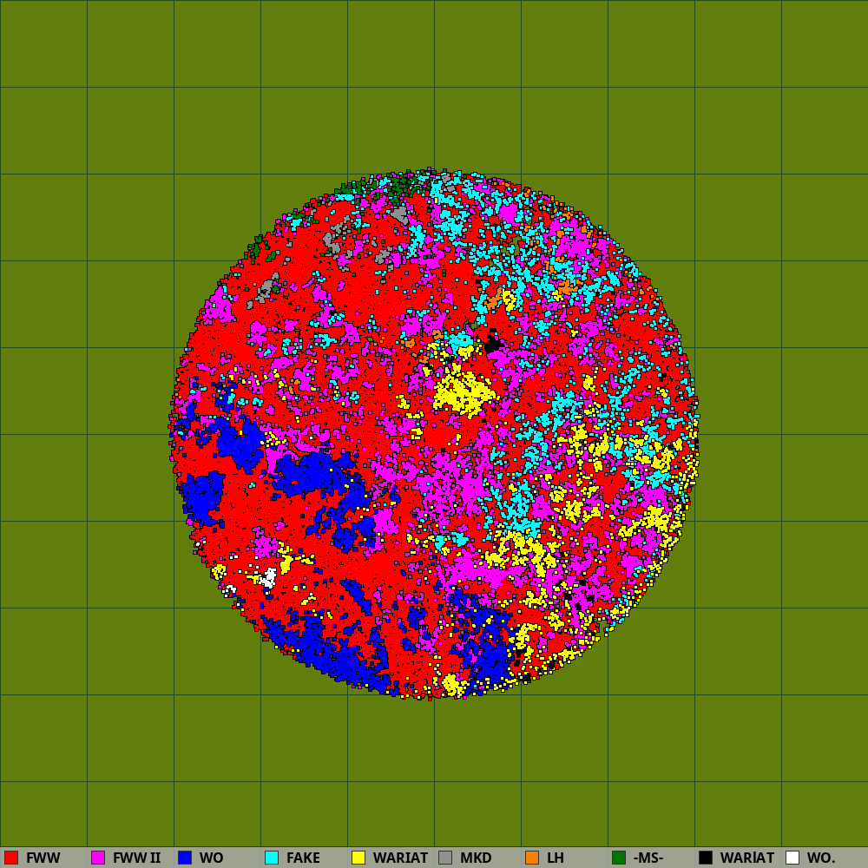The width and height of the screenshot is (868, 868).
Task: Click the FAKE legend label
Action: pyautogui.click(x=303, y=858)
